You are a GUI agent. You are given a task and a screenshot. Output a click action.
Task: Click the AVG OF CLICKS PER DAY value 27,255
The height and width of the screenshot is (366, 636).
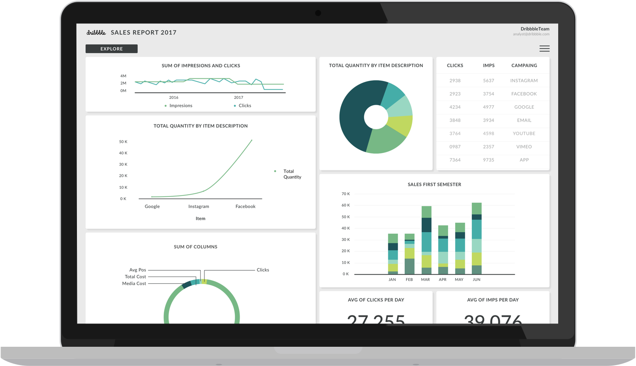[x=376, y=319]
